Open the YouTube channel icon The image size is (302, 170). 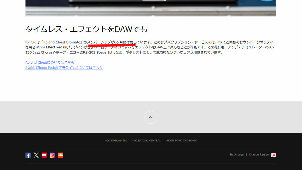coord(44,155)
